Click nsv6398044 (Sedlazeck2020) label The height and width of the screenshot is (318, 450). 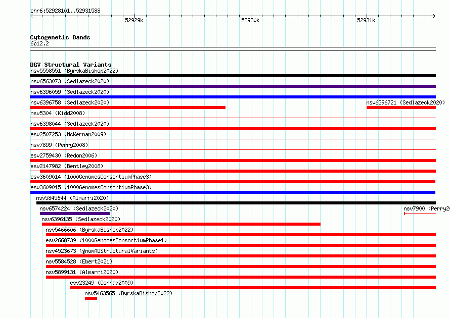[x=70, y=124]
